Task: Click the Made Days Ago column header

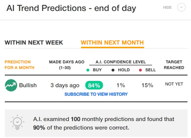Action: (67, 65)
